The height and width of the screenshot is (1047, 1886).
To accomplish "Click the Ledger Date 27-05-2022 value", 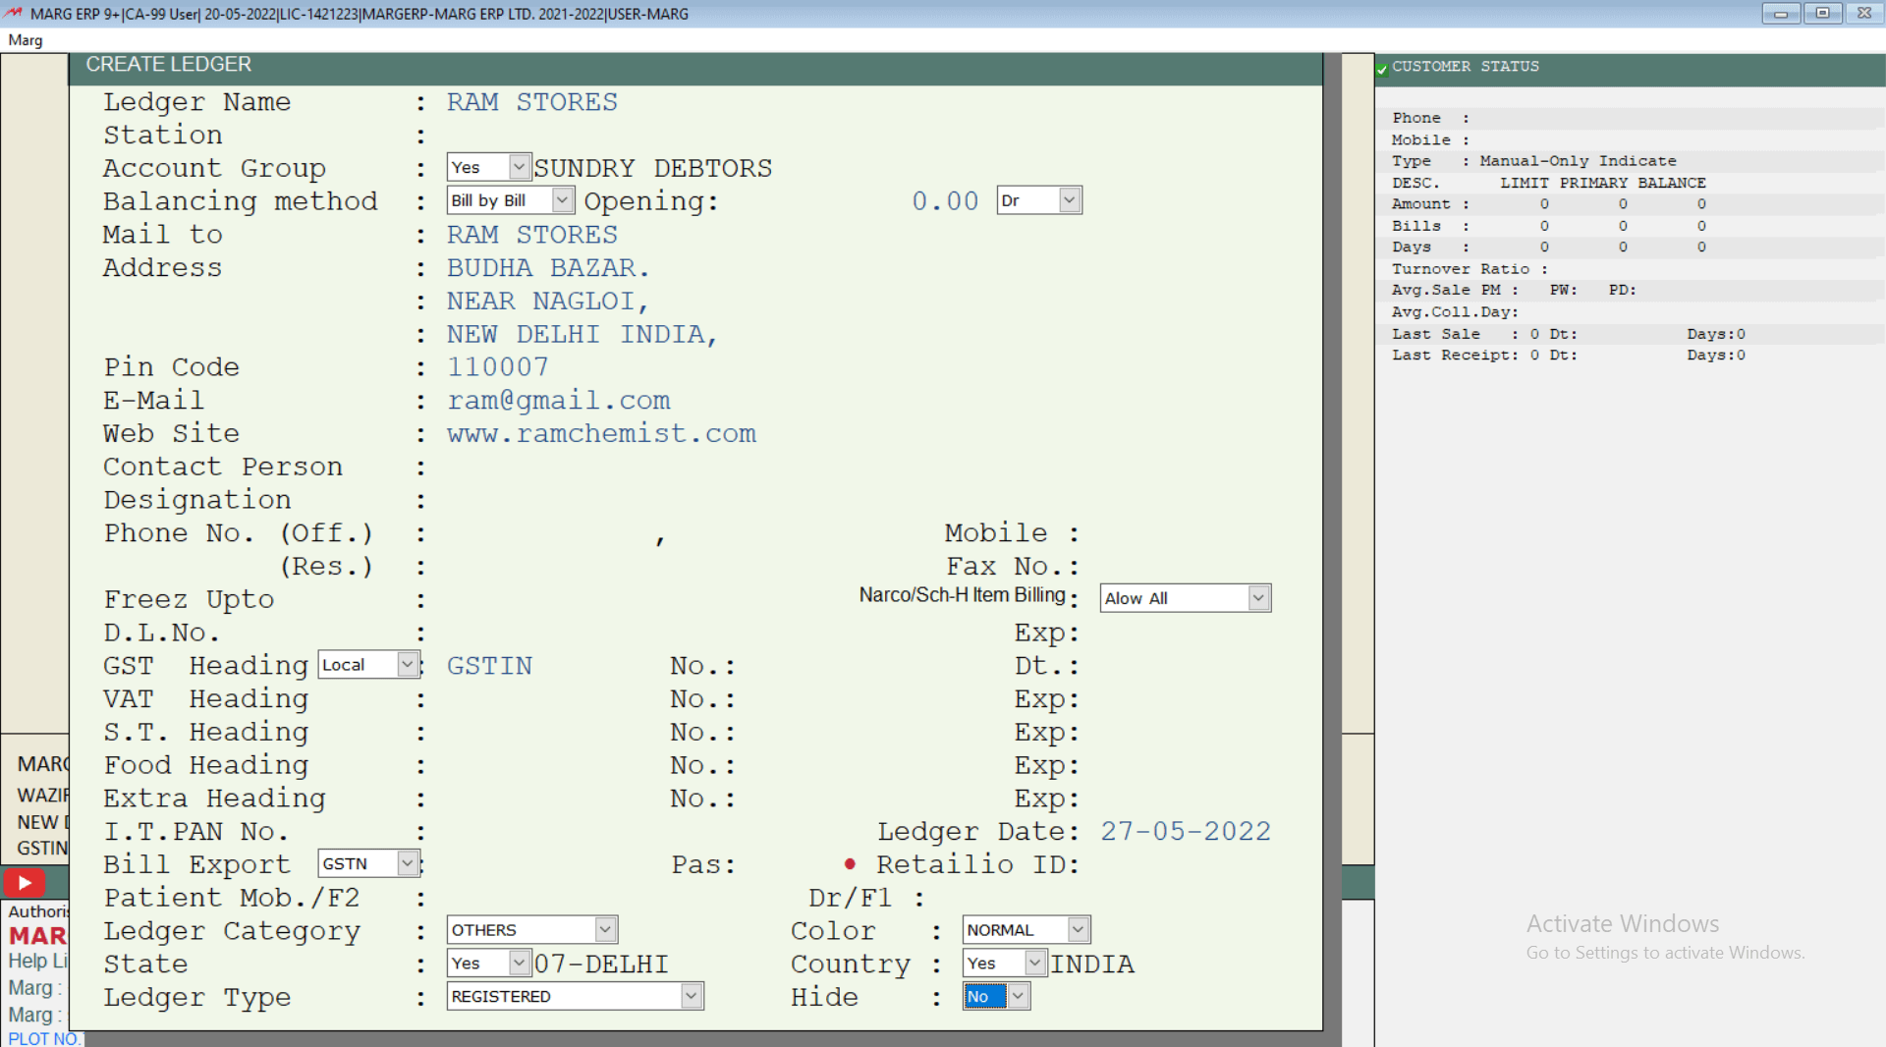I will pyautogui.click(x=1185, y=832).
